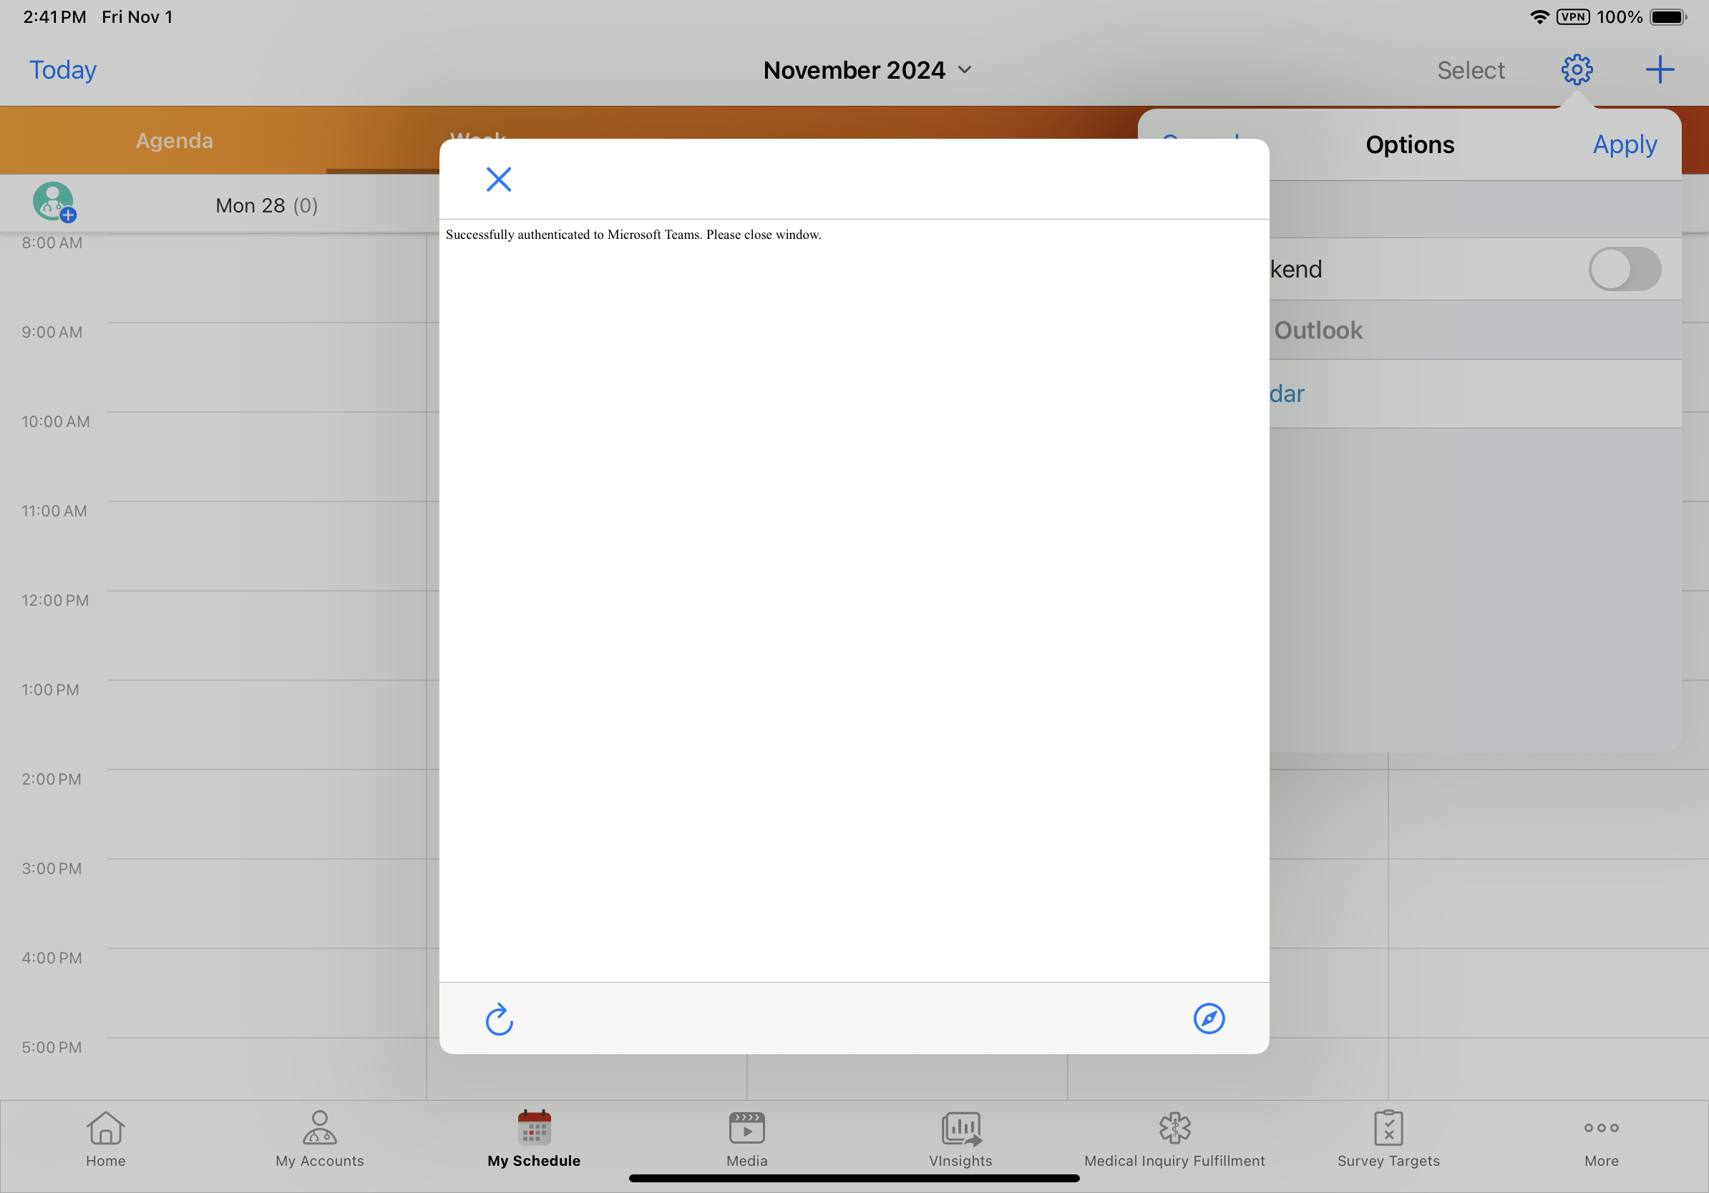Screen dimensions: 1709x1193
Task: Reload the authentication web page
Action: (499, 1018)
